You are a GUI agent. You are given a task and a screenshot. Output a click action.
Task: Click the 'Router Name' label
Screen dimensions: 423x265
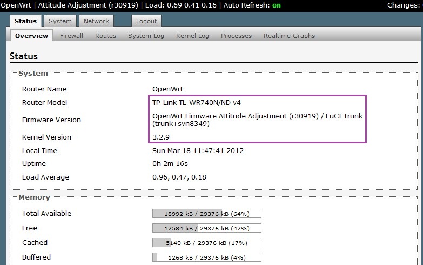(44, 89)
